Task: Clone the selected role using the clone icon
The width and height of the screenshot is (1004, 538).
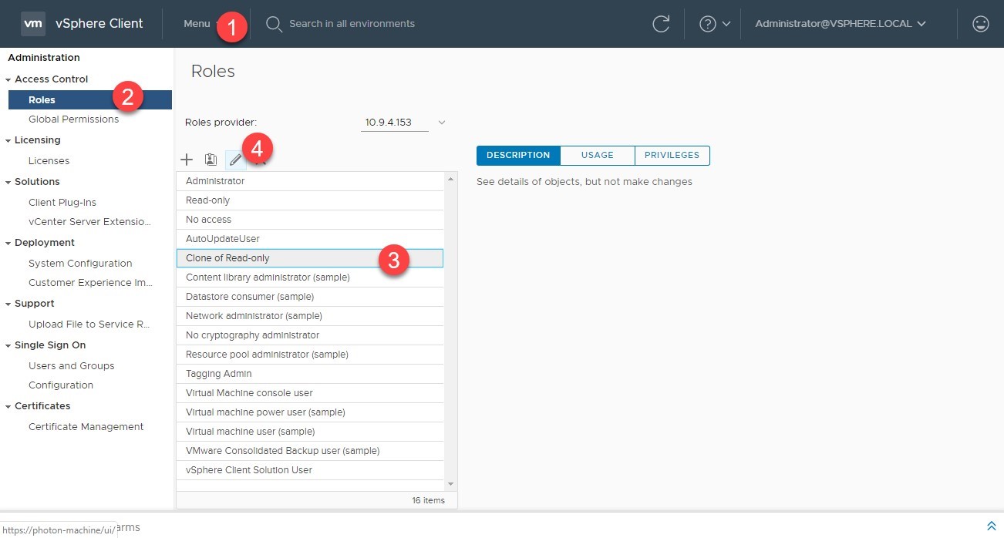Action: click(211, 160)
